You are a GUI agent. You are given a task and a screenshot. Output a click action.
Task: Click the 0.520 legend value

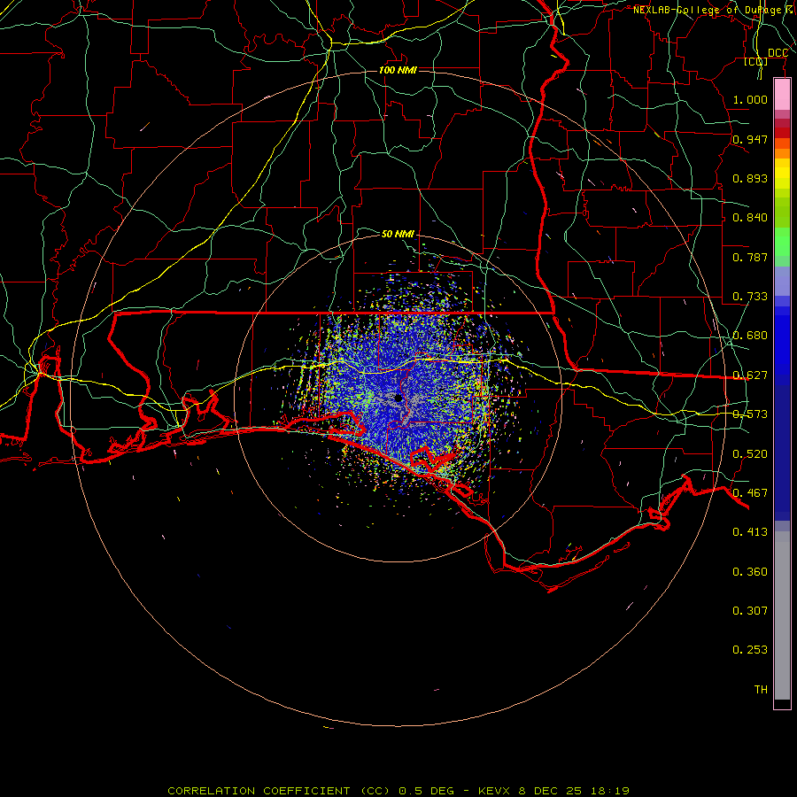click(750, 454)
